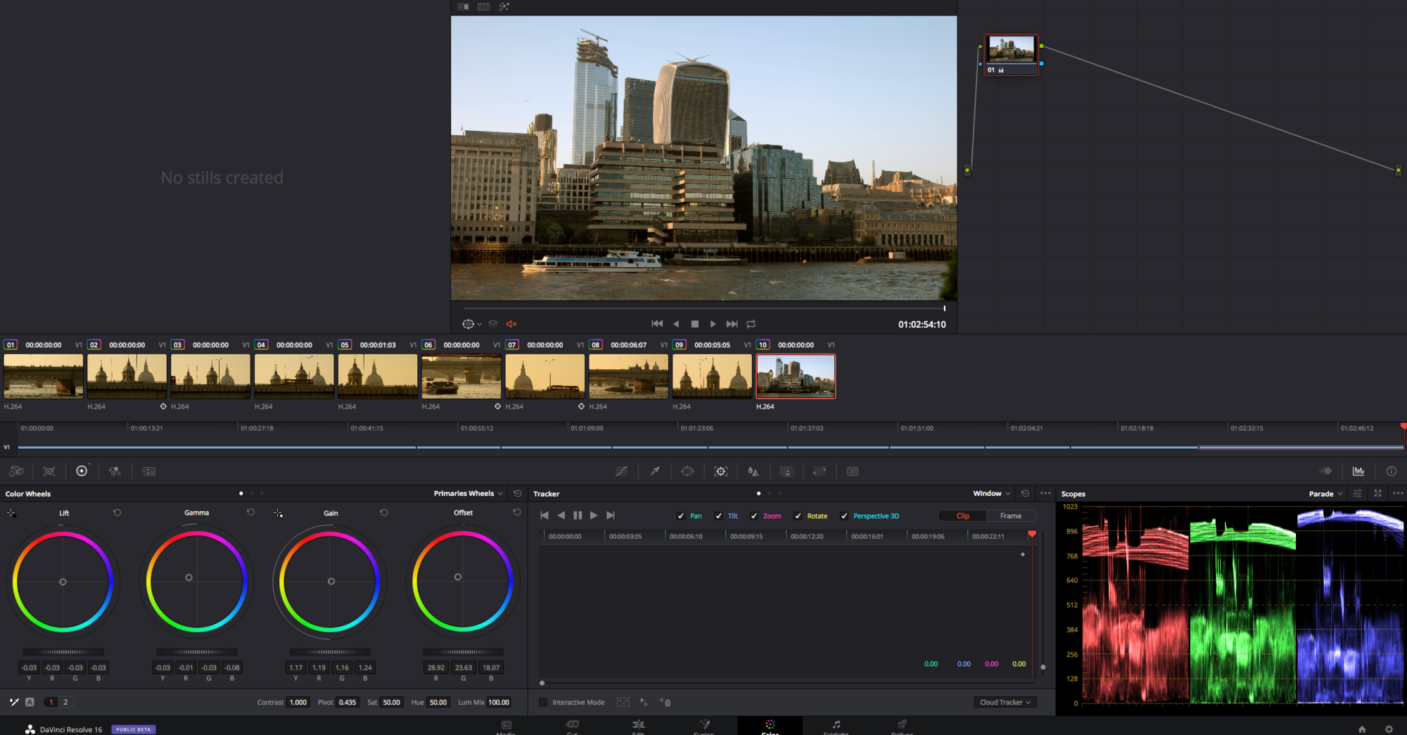This screenshot has height=735, width=1407.
Task: Toggle image wipe in viewer
Action: click(464, 7)
